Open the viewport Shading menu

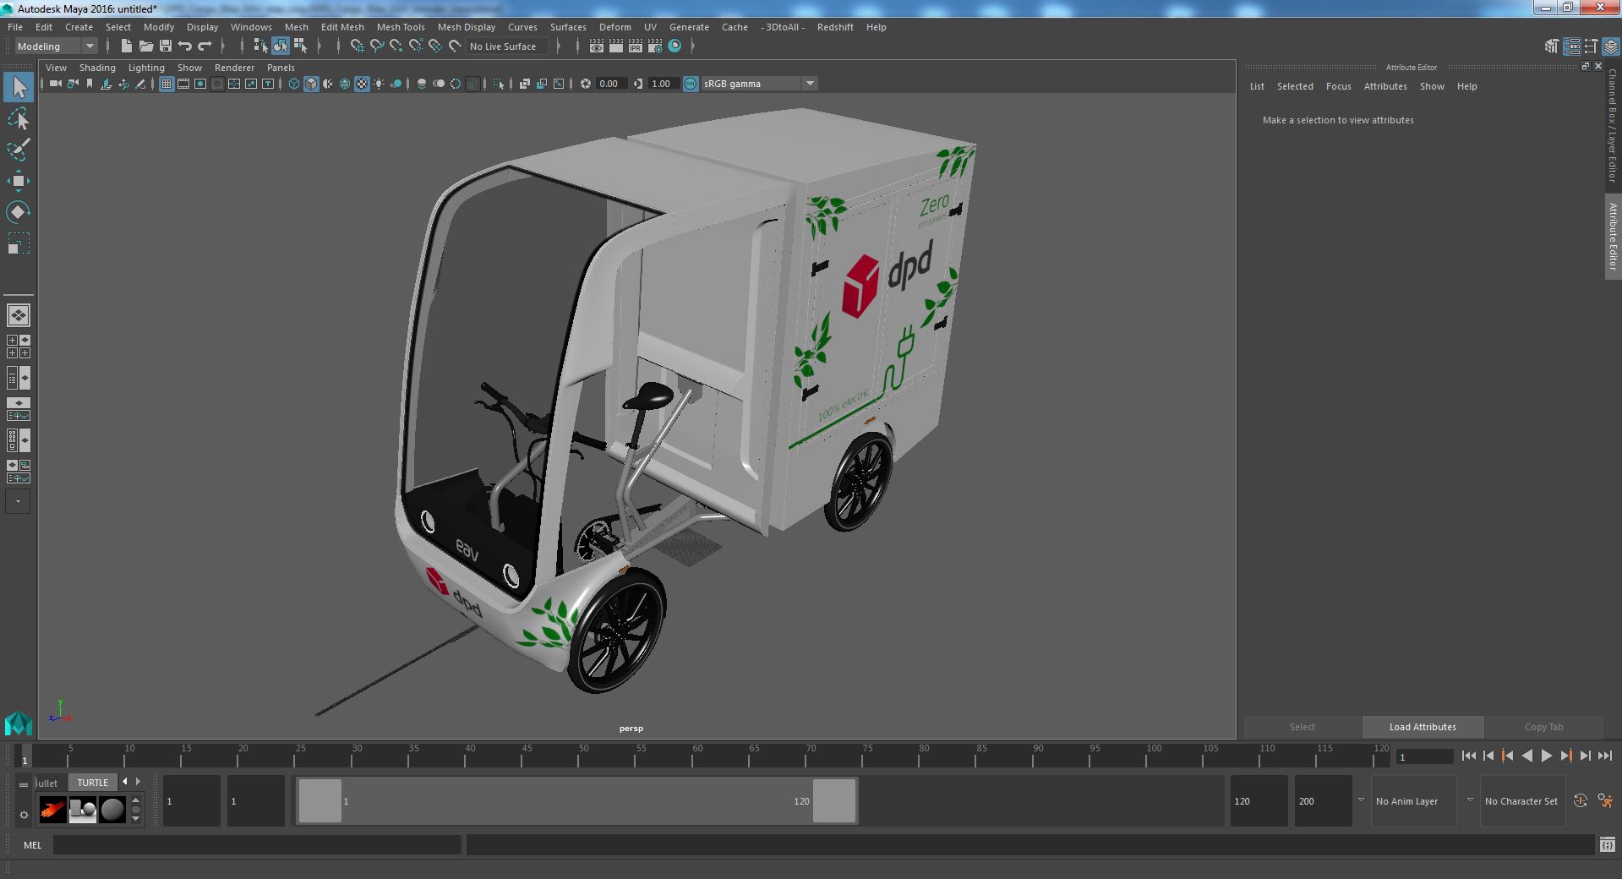[x=97, y=68]
